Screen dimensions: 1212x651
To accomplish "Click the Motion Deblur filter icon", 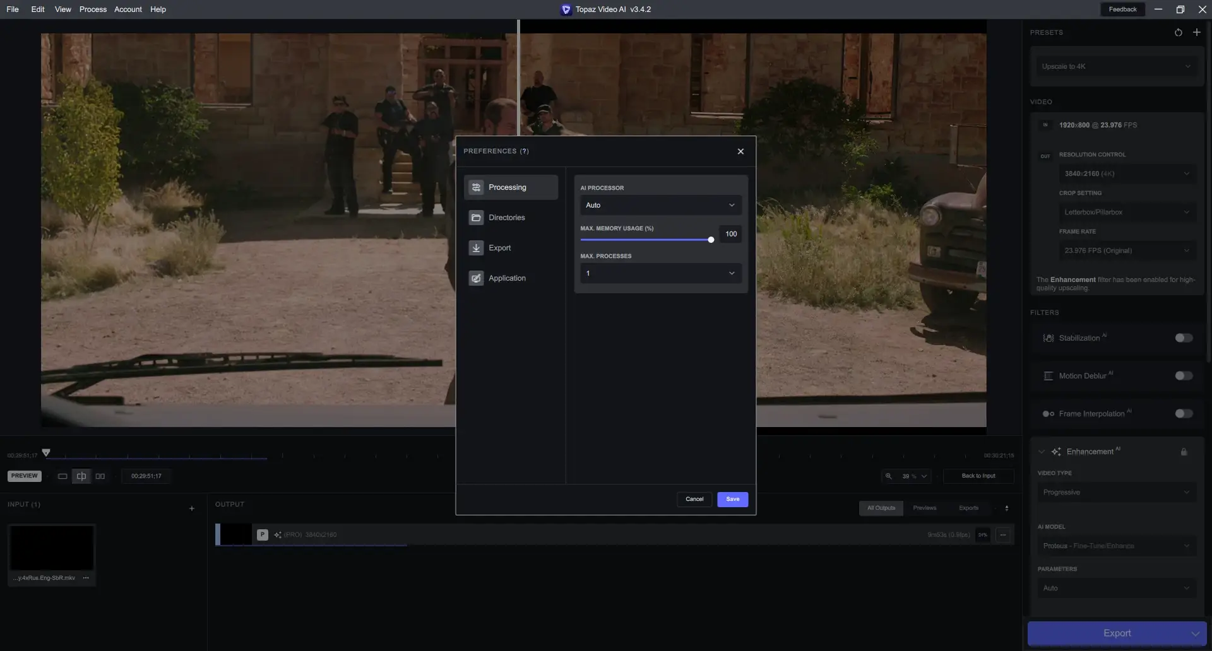I will click(1049, 376).
